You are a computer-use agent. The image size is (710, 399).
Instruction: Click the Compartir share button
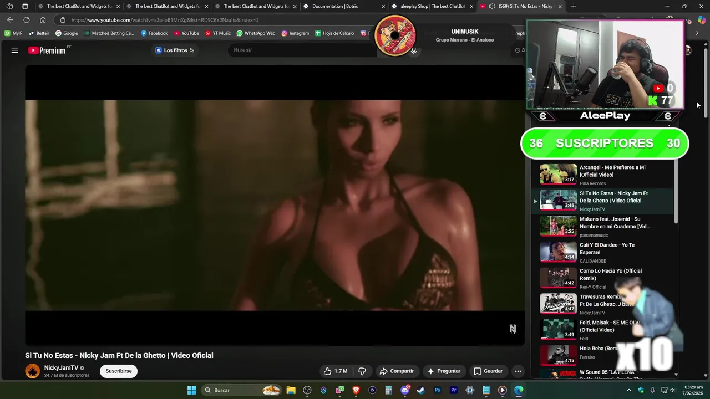(397, 371)
